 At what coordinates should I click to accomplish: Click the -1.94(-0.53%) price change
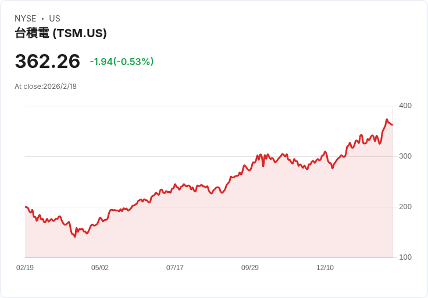point(122,62)
